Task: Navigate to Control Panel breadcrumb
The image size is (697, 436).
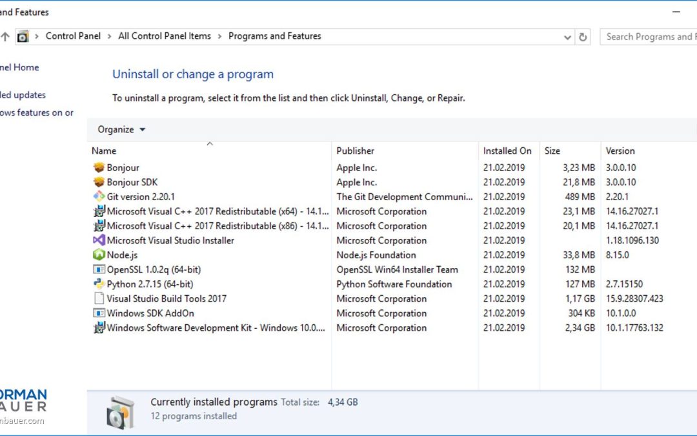Action: click(x=74, y=36)
